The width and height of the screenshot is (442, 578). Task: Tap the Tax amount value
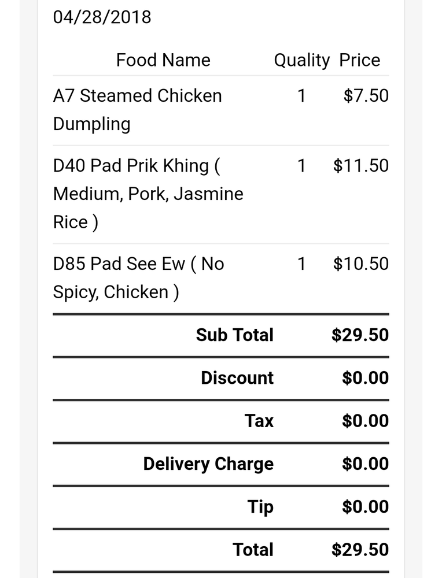pyautogui.click(x=365, y=421)
